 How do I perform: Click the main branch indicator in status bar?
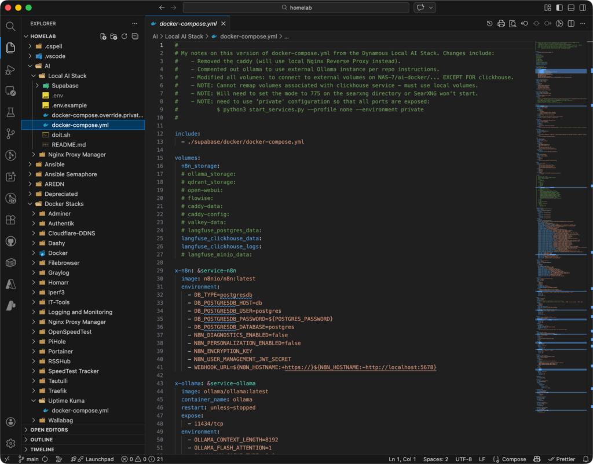click(x=29, y=459)
